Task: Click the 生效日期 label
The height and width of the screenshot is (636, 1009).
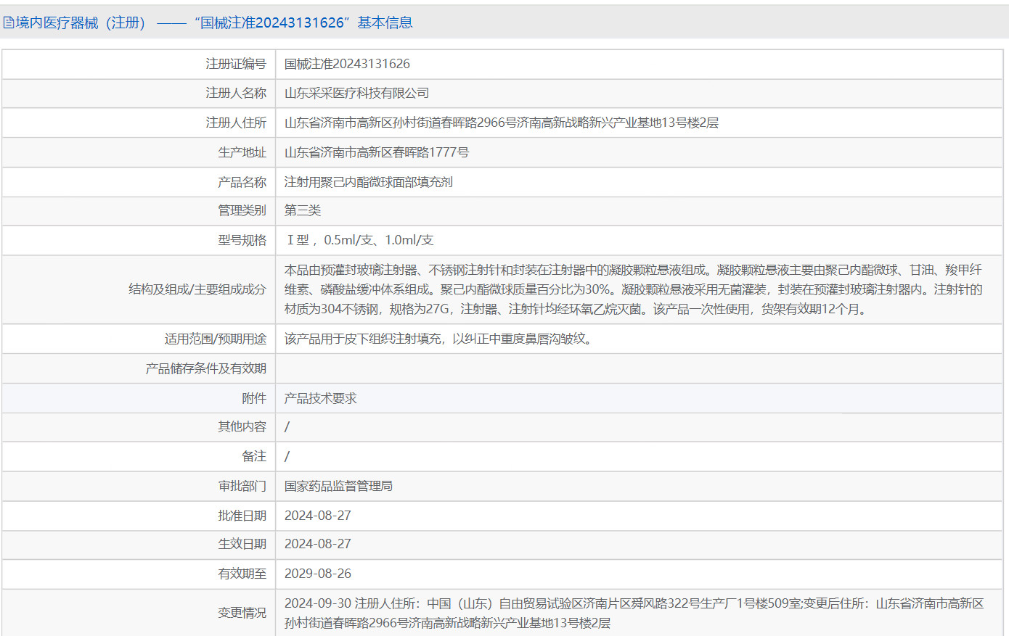Action: [242, 544]
